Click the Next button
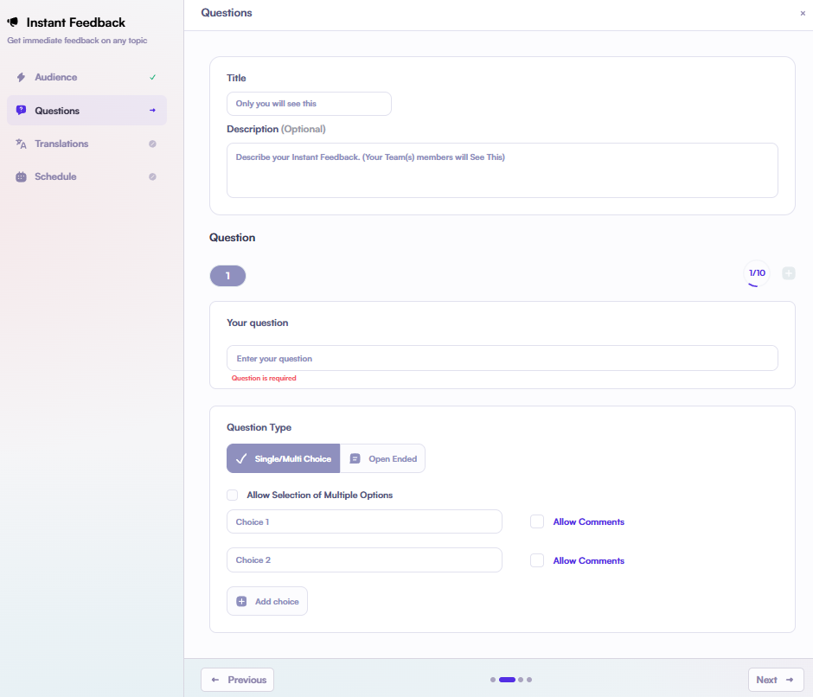The width and height of the screenshot is (813, 697). (775, 680)
